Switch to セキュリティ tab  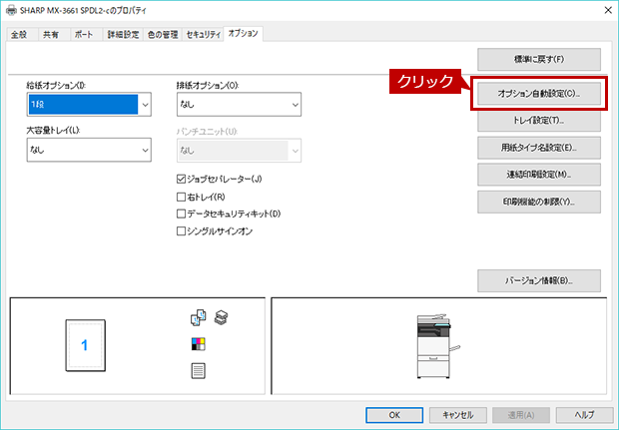click(204, 35)
